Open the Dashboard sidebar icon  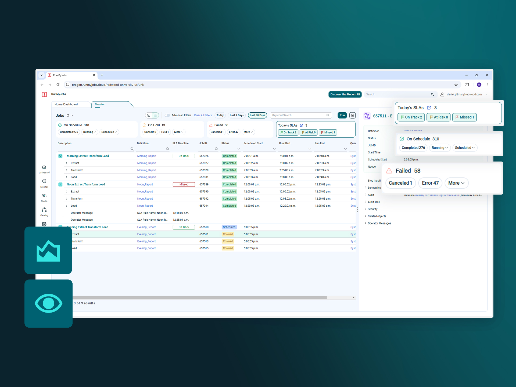tap(44, 169)
